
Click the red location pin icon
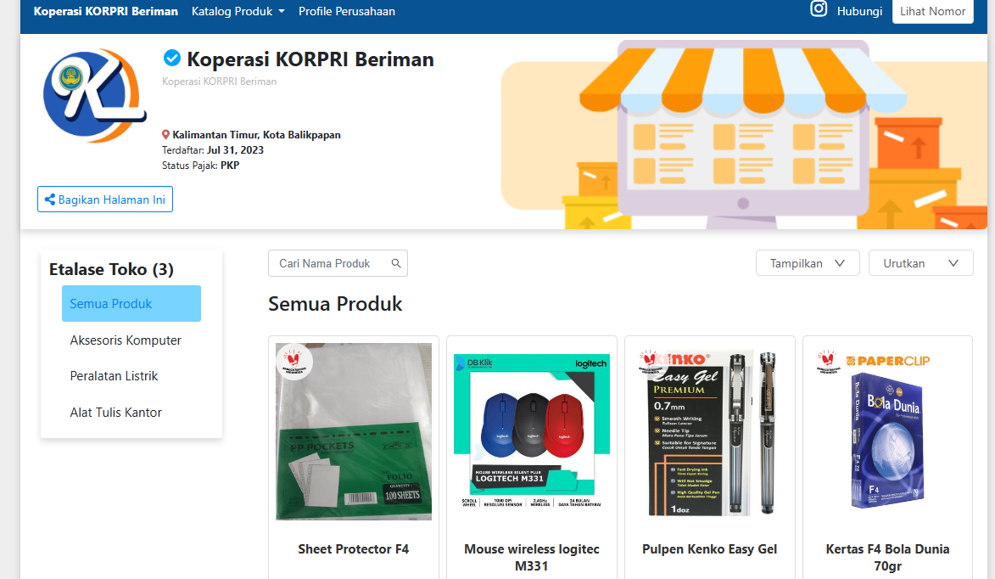tap(165, 135)
